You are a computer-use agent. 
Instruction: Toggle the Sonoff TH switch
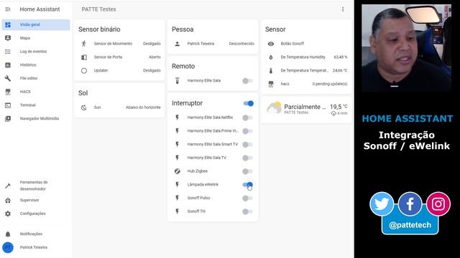pos(247,211)
